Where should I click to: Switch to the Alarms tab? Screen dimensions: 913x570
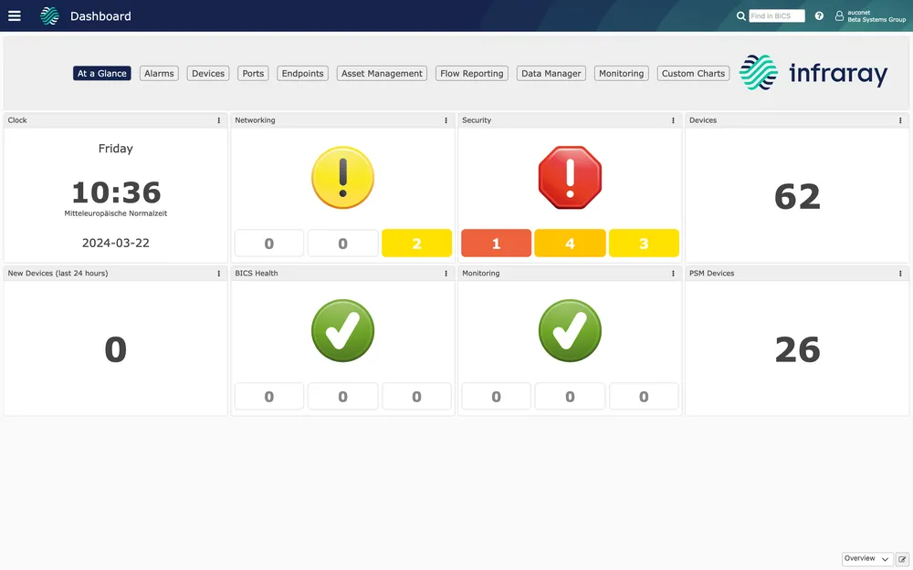(158, 73)
